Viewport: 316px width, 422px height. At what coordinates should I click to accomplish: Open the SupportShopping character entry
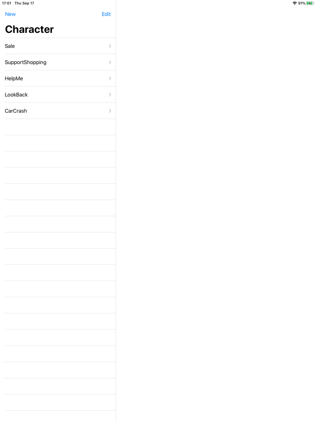(x=58, y=62)
